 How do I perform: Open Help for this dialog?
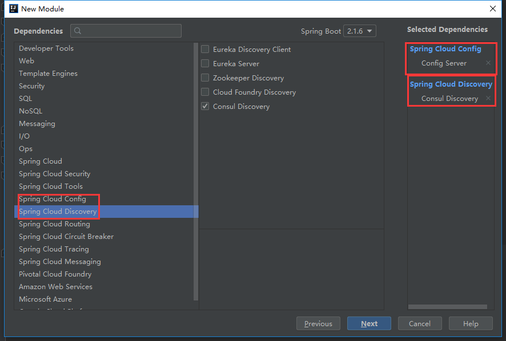471,323
